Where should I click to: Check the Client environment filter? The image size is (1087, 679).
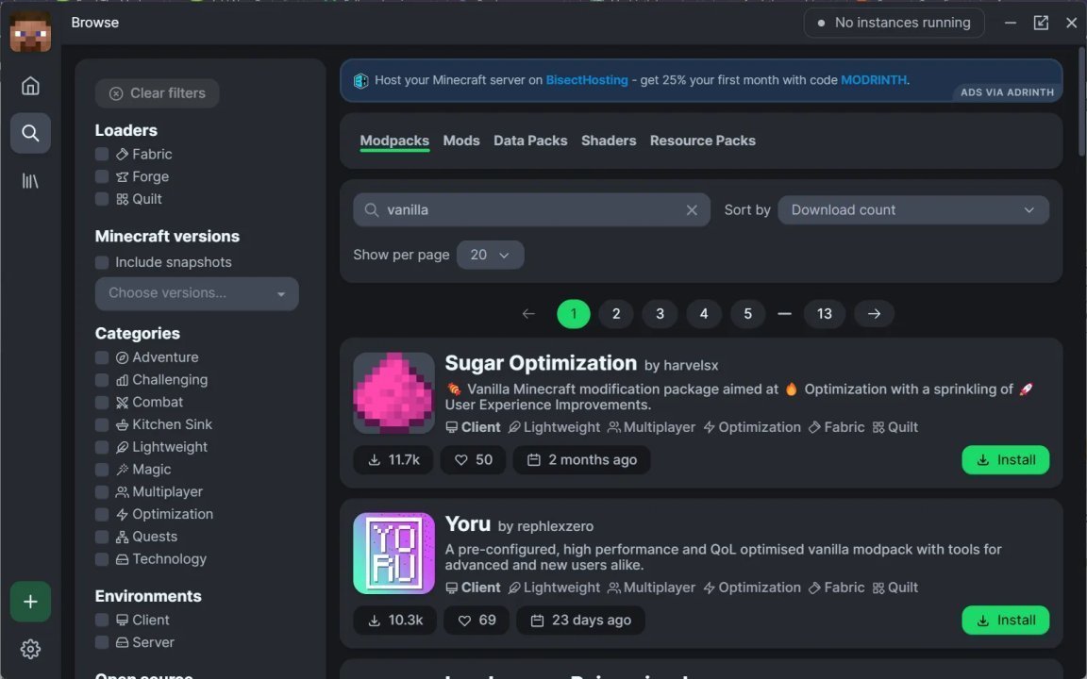tap(102, 621)
